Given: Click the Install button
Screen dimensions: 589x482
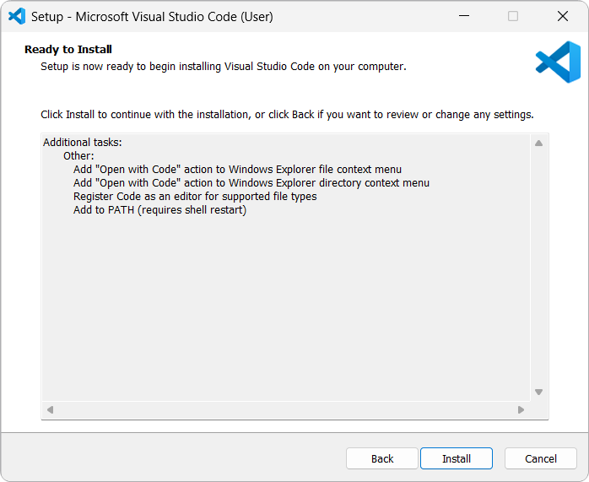Looking at the screenshot, I should pyautogui.click(x=456, y=458).
